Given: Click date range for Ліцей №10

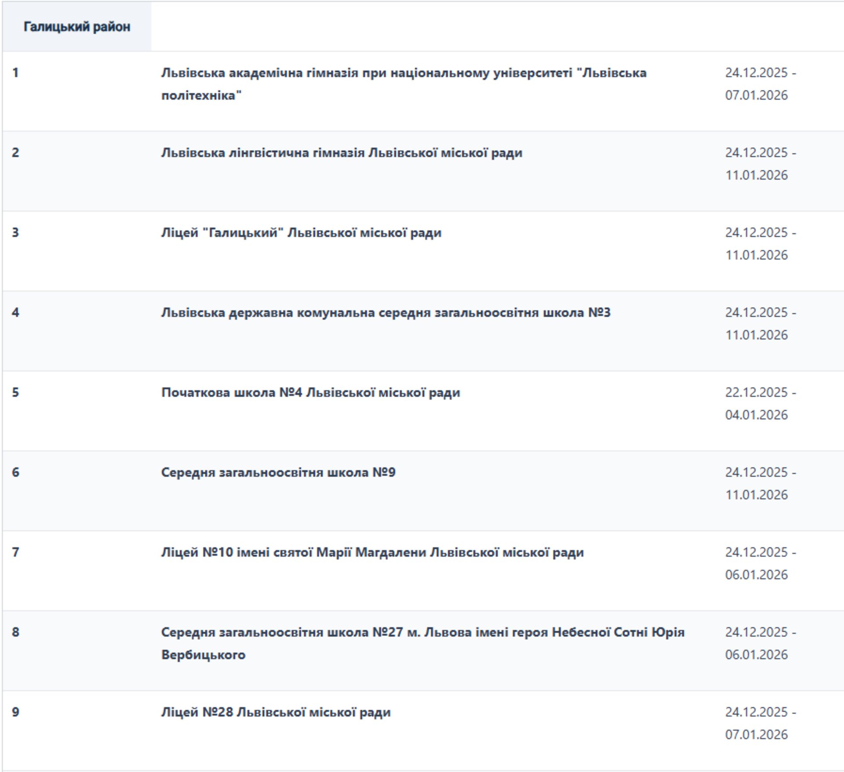Looking at the screenshot, I should [760, 563].
